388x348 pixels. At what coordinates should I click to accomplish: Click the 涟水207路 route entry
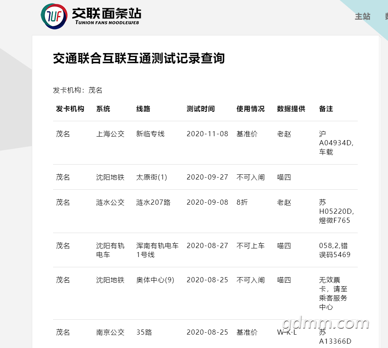(x=153, y=202)
